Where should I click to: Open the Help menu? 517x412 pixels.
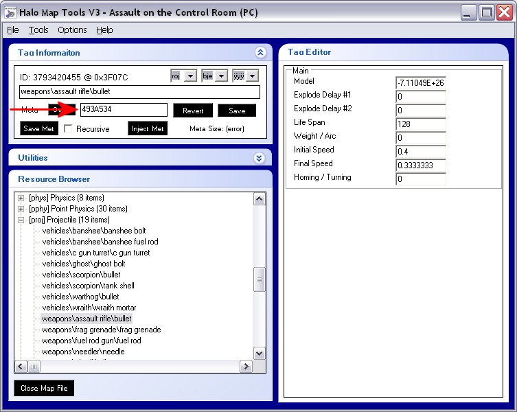coord(104,30)
